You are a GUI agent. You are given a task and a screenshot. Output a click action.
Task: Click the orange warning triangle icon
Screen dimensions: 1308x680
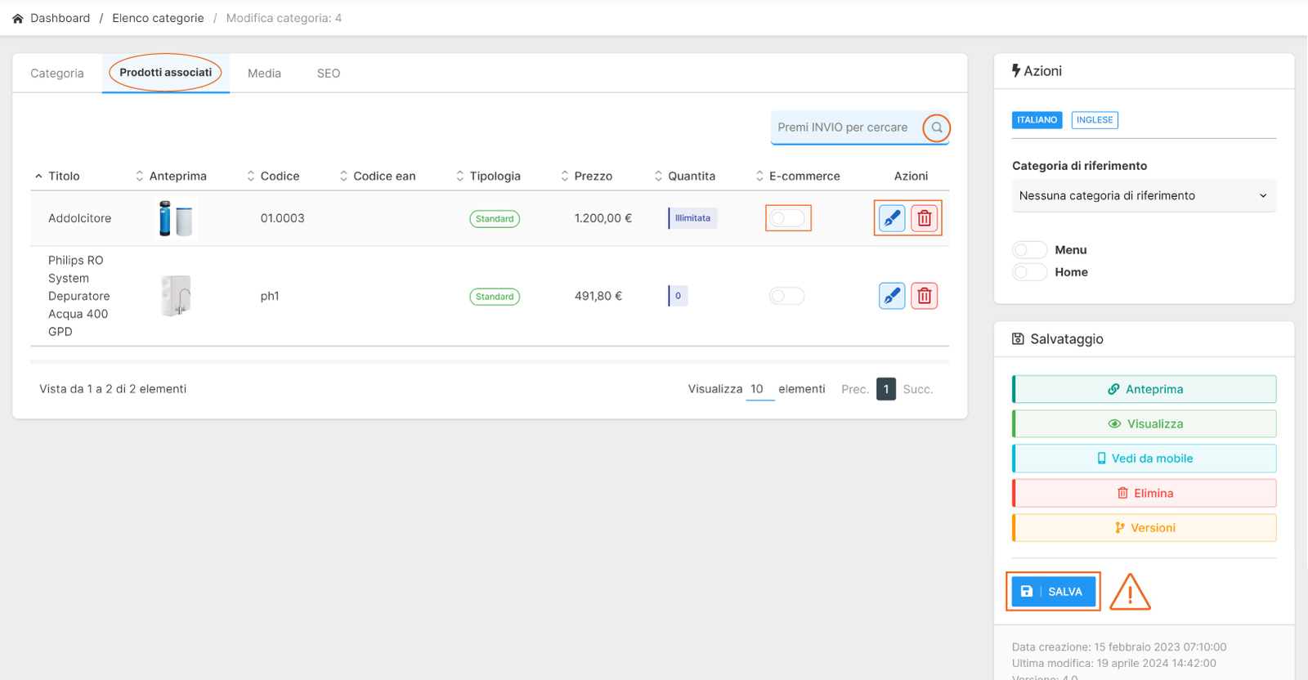(x=1130, y=592)
